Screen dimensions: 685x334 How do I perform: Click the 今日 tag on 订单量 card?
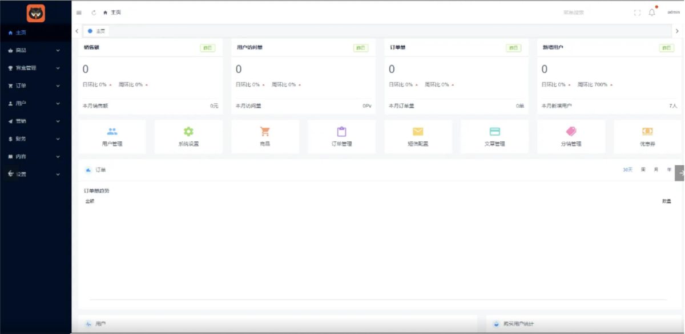[514, 48]
